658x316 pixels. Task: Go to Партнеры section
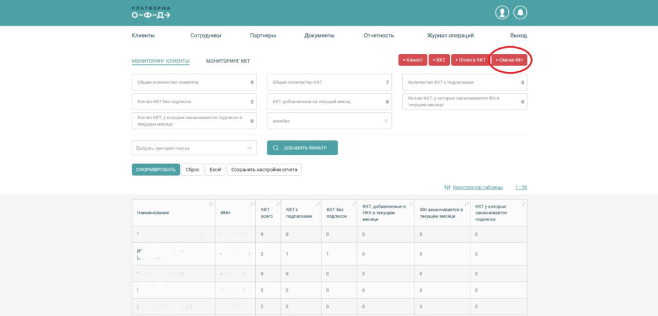pyautogui.click(x=263, y=36)
